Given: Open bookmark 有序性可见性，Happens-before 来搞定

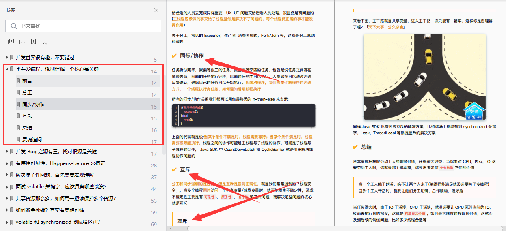Looking at the screenshot, I should point(61,163).
